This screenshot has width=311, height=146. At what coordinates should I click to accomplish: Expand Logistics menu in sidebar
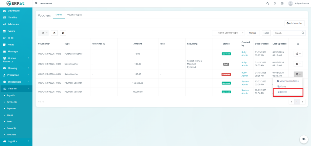point(16,141)
